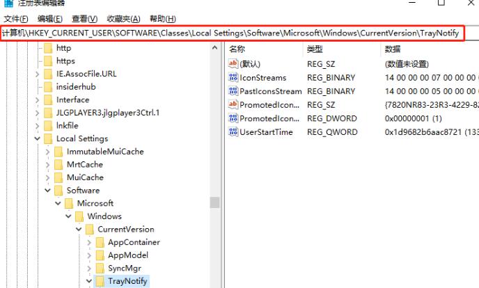Image resolution: width=479 pixels, height=288 pixels.
Task: Click the insiderhub folder icon
Action: click(x=47, y=87)
